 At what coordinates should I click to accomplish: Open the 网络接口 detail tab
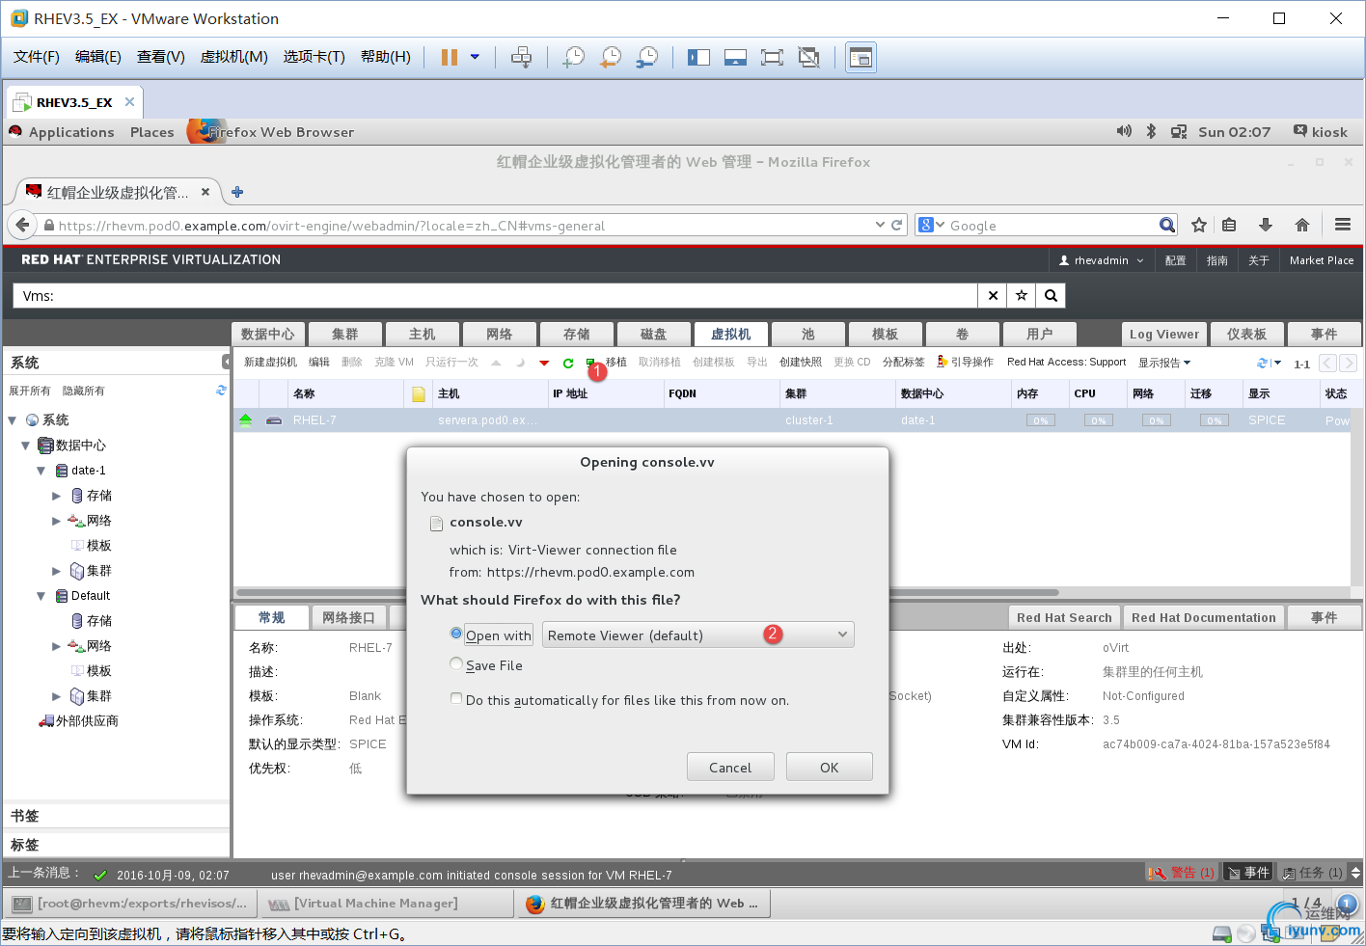pyautogui.click(x=348, y=617)
